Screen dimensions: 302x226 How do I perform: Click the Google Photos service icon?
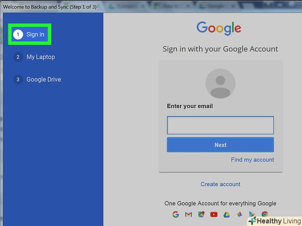[x=239, y=214]
